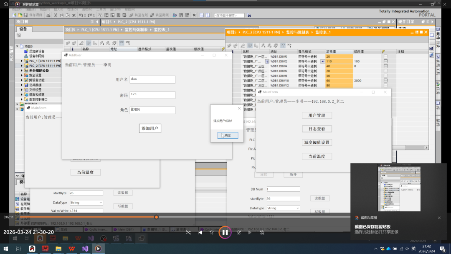This screenshot has width=451, height=254.
Task: Open 添加新设备 in project tree
Action: [34, 51]
